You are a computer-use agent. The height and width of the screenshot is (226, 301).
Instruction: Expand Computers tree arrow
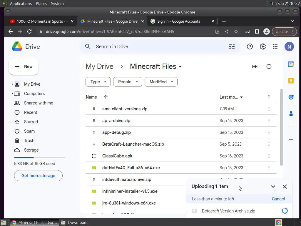click(x=12, y=94)
